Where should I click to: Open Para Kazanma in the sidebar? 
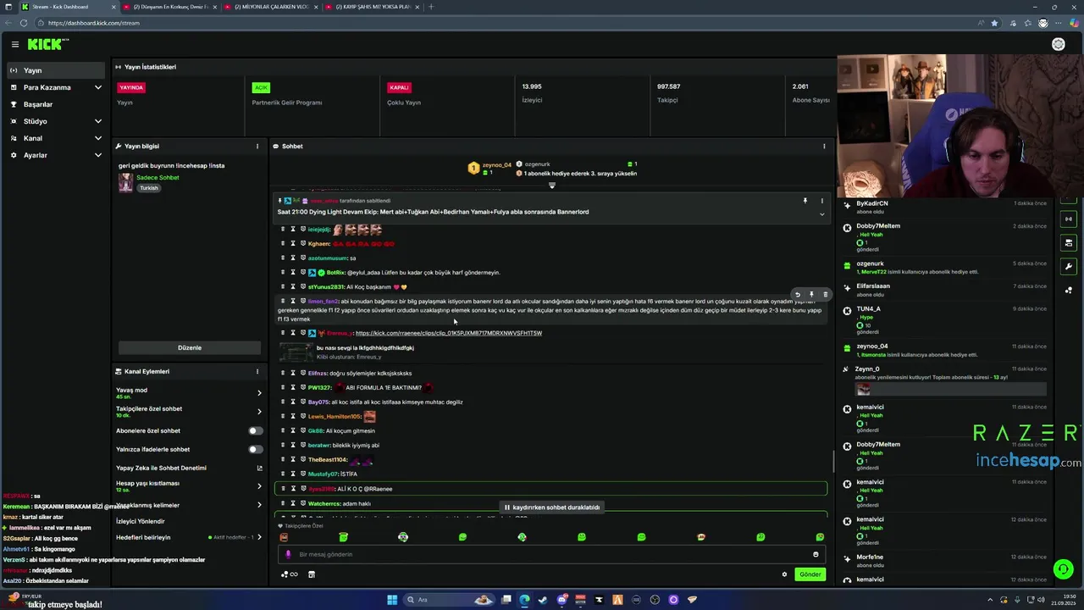click(x=54, y=87)
